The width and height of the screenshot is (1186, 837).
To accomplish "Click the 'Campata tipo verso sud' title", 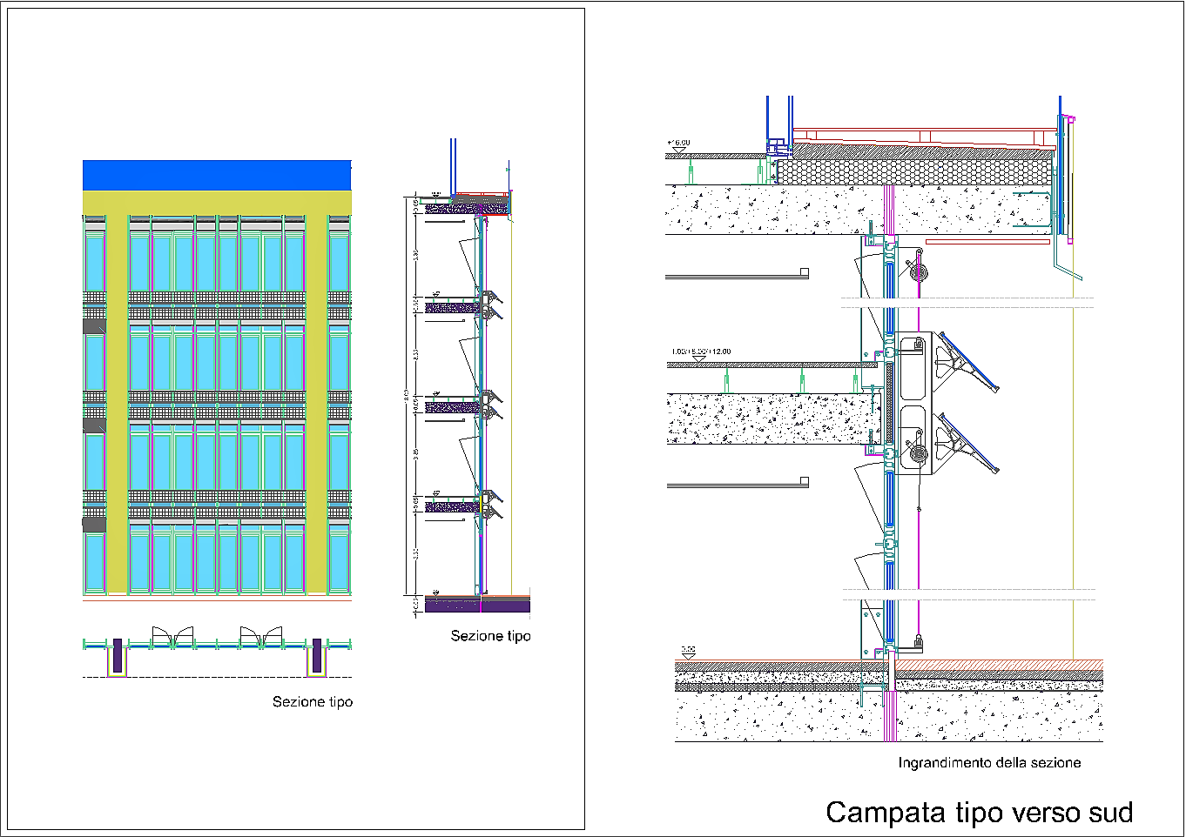I will (979, 813).
